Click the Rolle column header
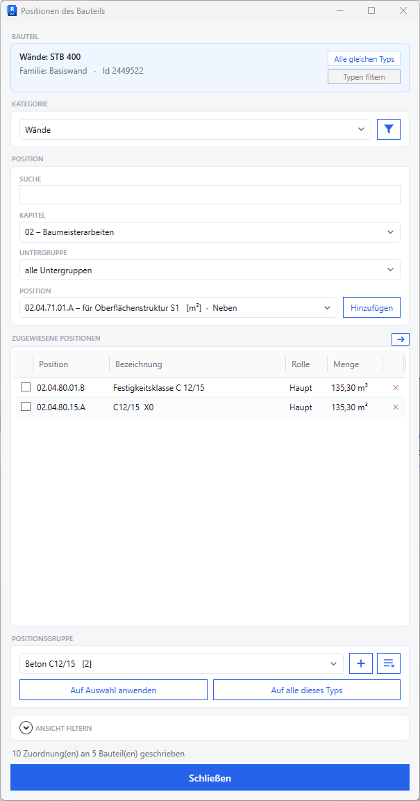The width and height of the screenshot is (420, 801). pyautogui.click(x=306, y=364)
